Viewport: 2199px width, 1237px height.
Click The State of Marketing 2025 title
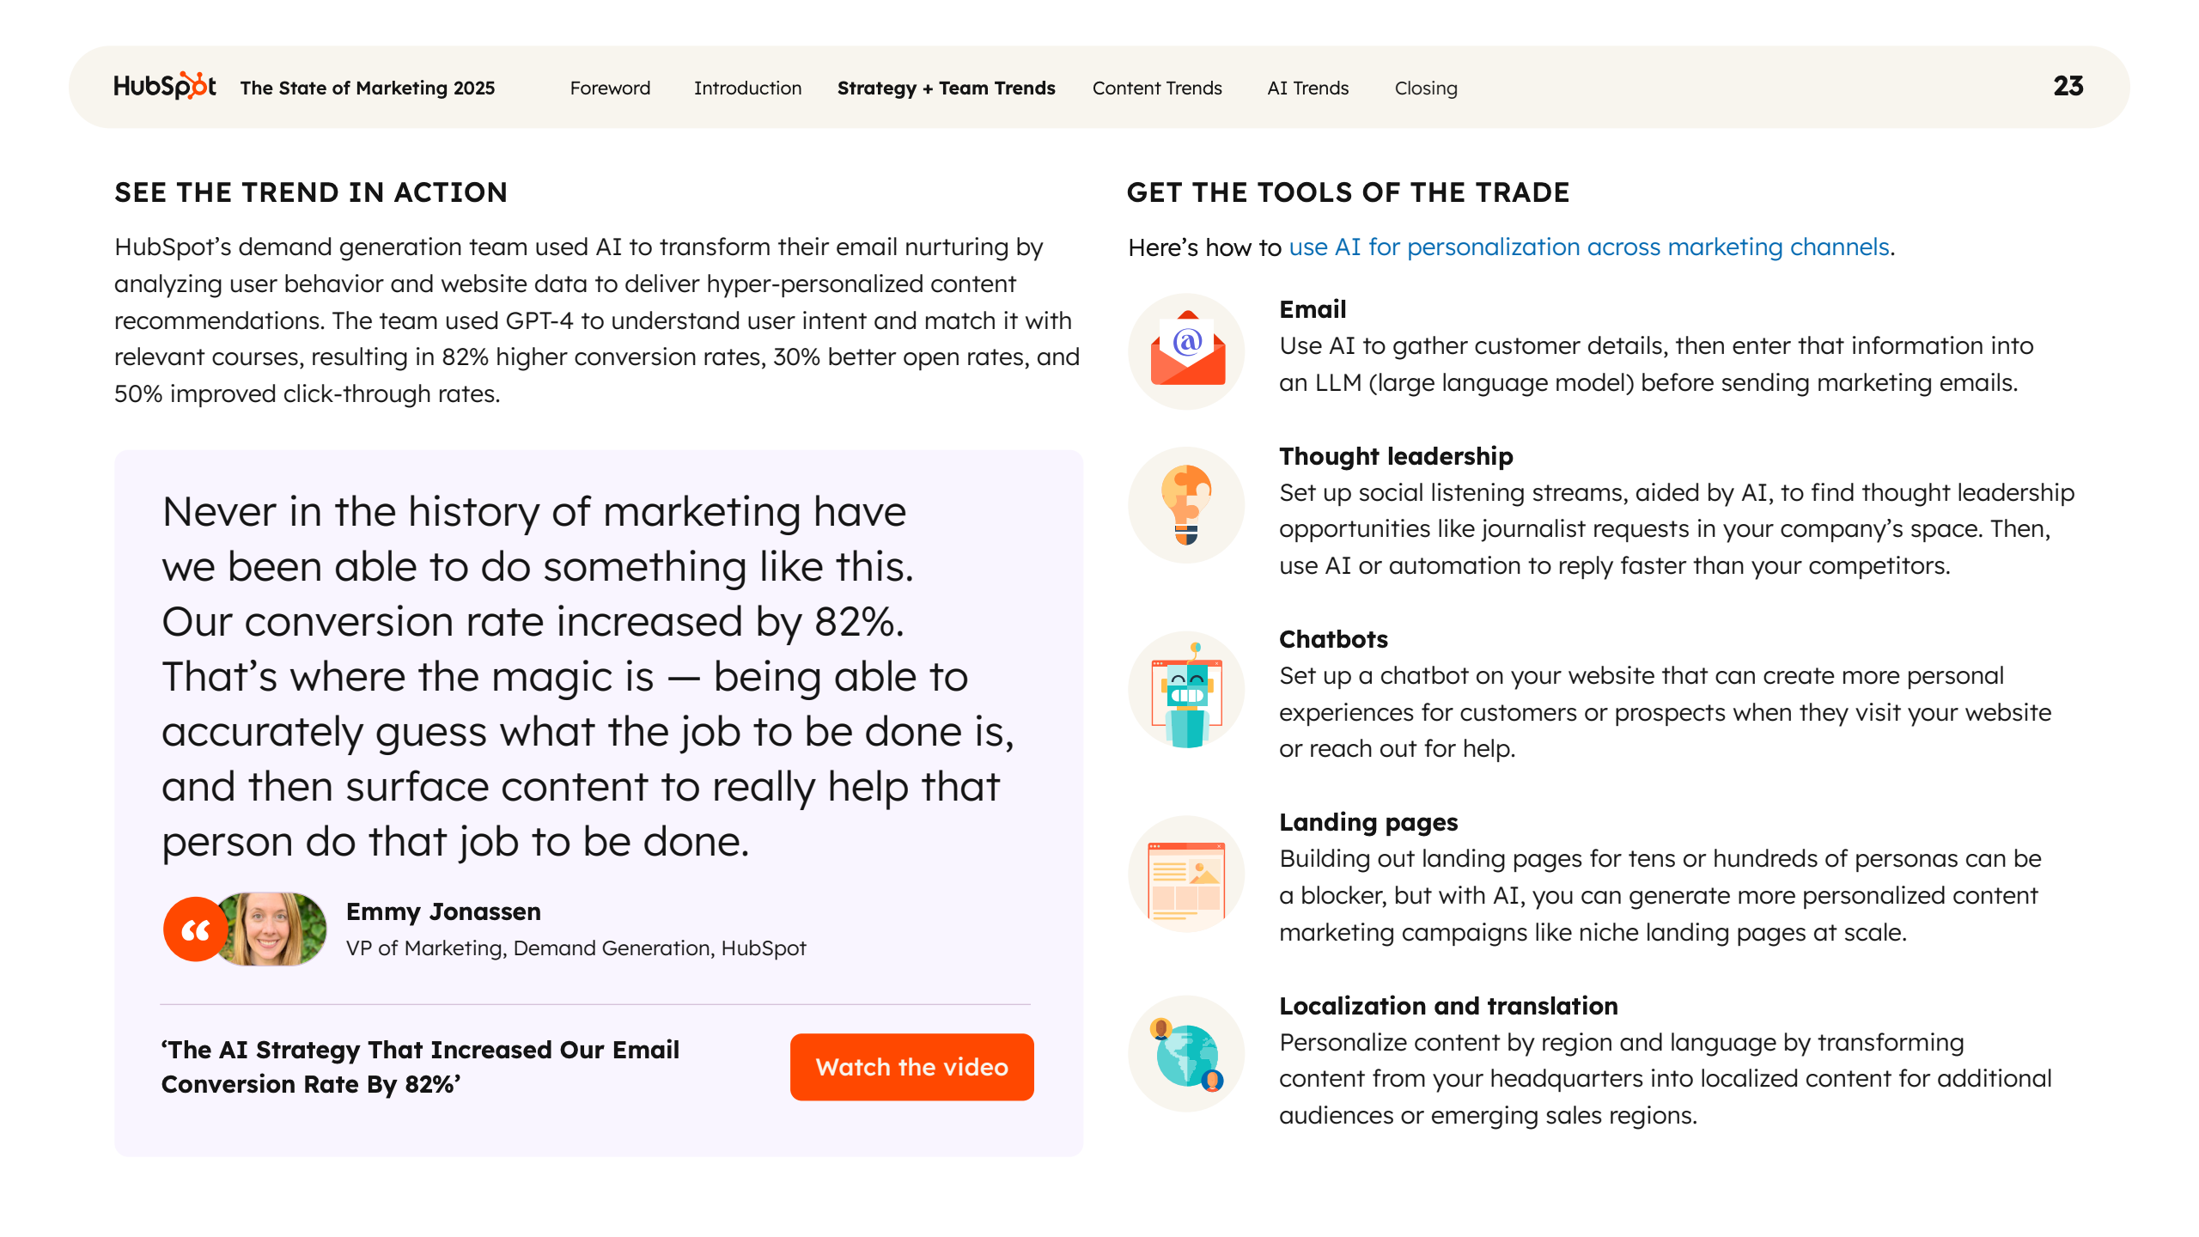(368, 88)
